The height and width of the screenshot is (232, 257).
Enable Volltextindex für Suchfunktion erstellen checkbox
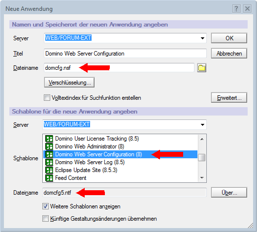click(x=47, y=98)
